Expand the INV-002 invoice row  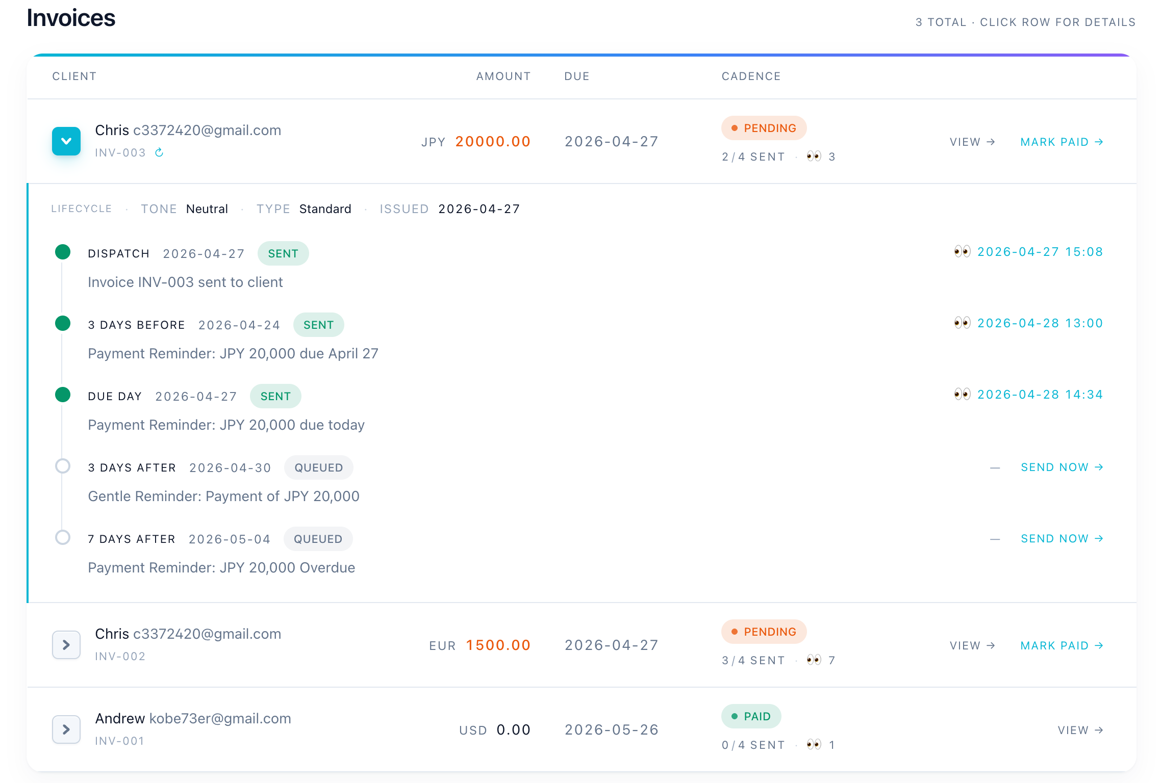click(66, 645)
